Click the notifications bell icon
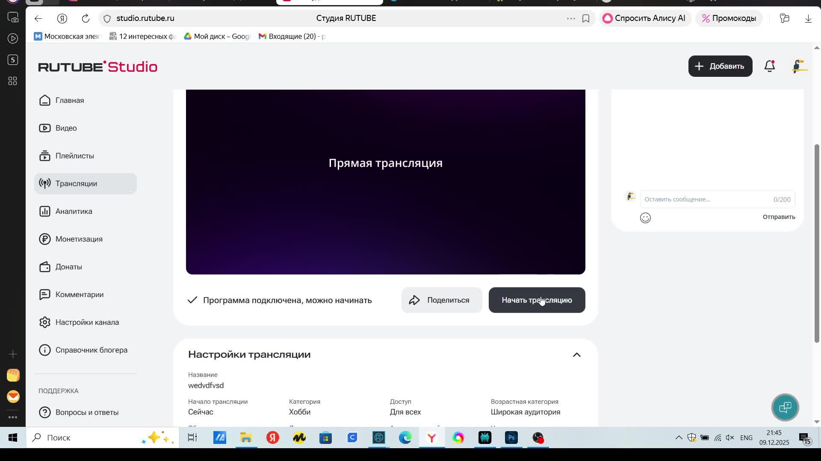821x461 pixels. click(x=770, y=66)
